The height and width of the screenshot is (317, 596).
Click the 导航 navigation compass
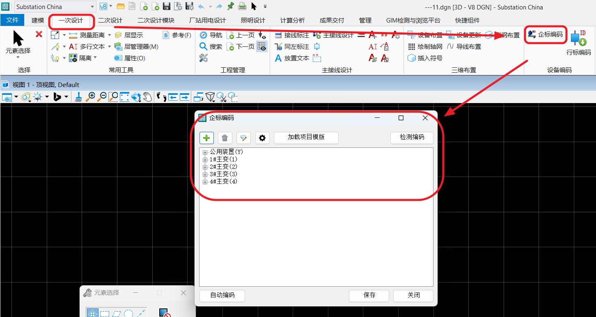211,35
